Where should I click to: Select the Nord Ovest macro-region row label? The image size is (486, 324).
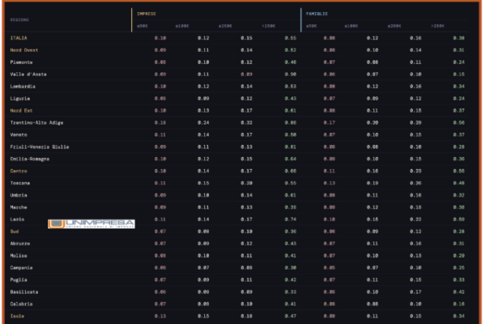coord(23,50)
